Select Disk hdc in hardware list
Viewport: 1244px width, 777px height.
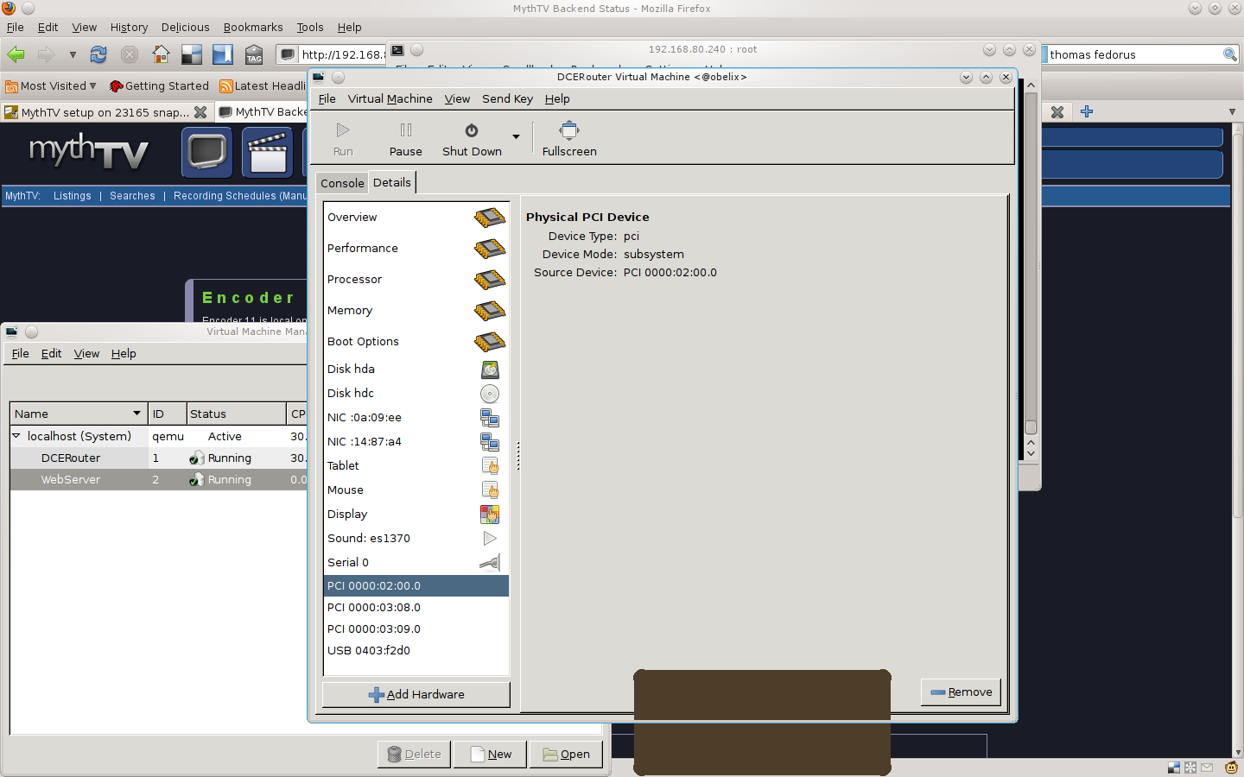click(416, 394)
